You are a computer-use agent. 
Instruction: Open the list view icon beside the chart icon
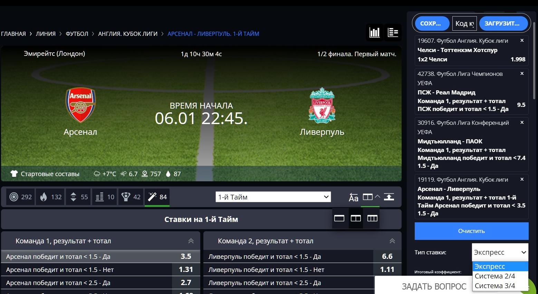point(393,32)
